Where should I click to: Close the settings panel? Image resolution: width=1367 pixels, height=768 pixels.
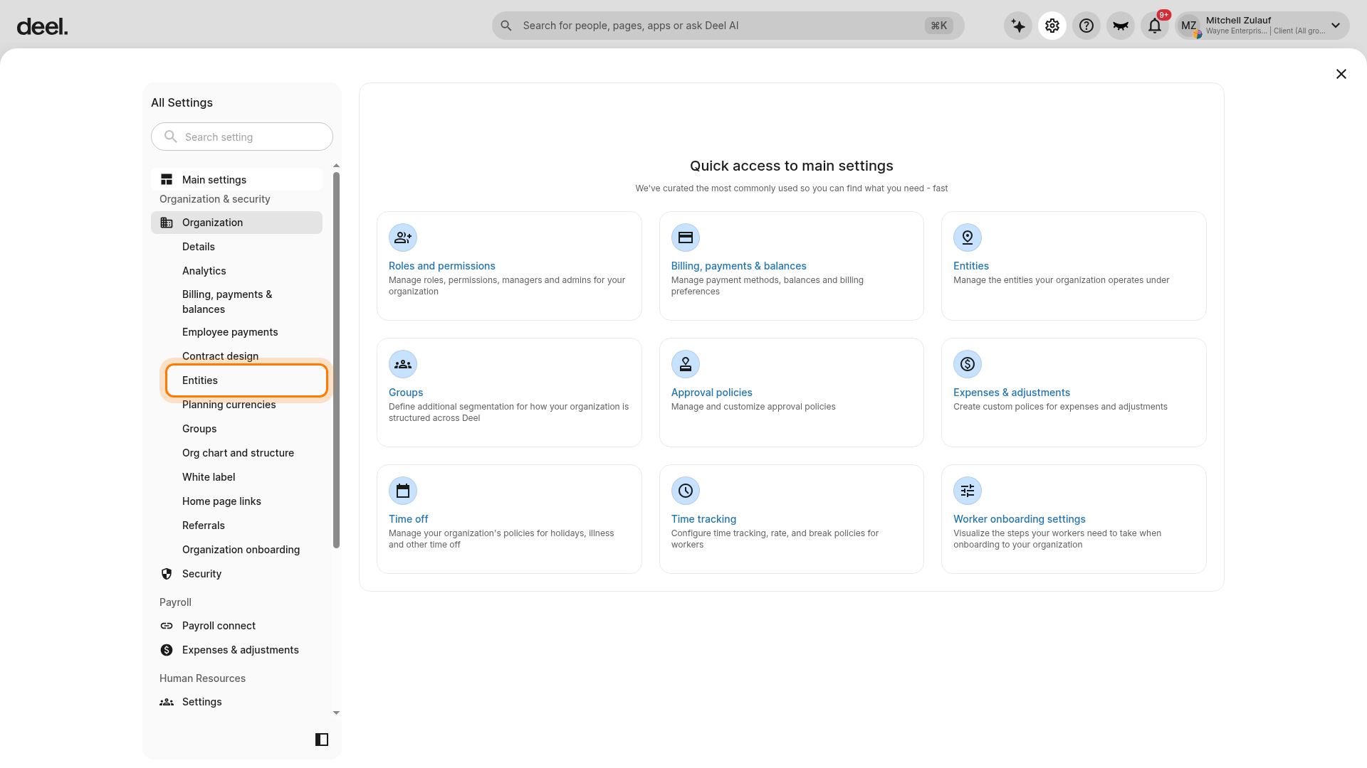1341,74
